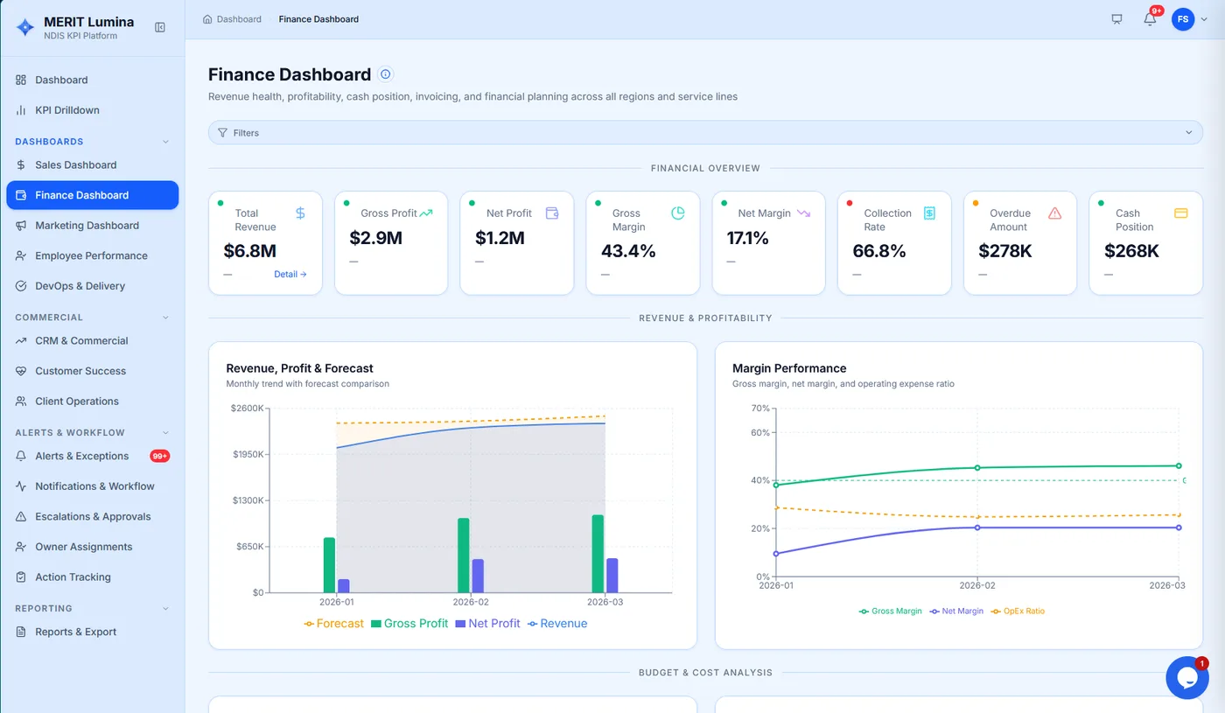Toggle Forecast series in chart legend

click(x=333, y=624)
